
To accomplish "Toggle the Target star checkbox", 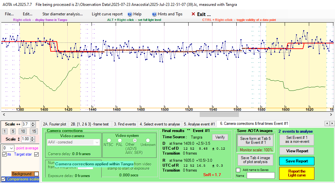I will coord(37,154).
